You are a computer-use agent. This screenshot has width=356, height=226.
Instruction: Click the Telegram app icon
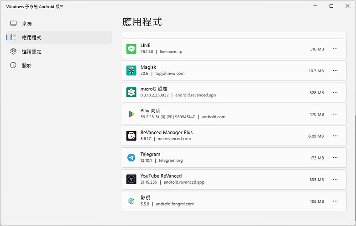point(131,158)
